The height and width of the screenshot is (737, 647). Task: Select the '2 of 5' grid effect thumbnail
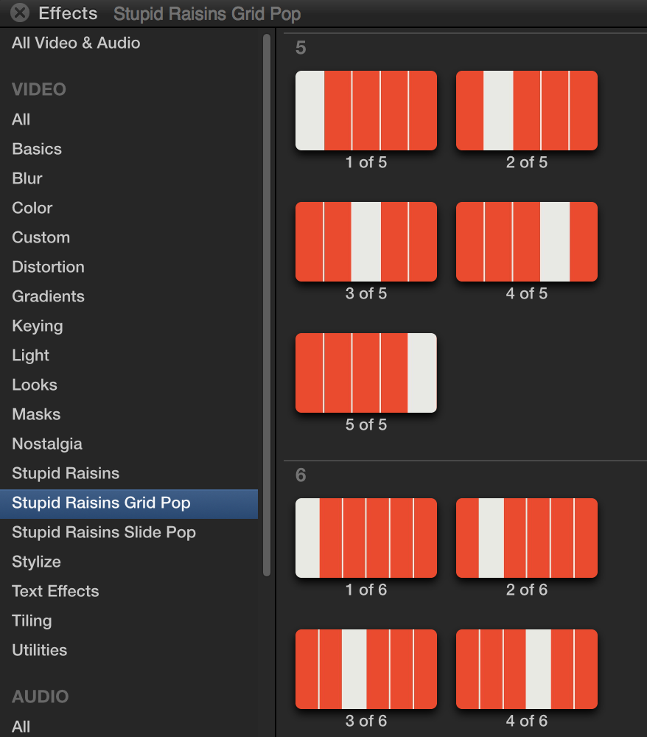(527, 111)
